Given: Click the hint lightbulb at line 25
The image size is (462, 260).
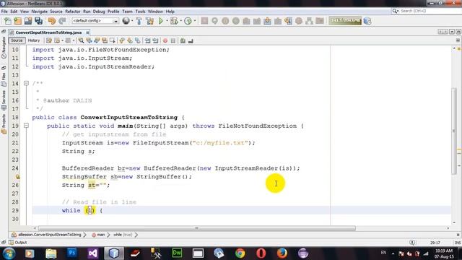Looking at the screenshot, I should point(17,177).
